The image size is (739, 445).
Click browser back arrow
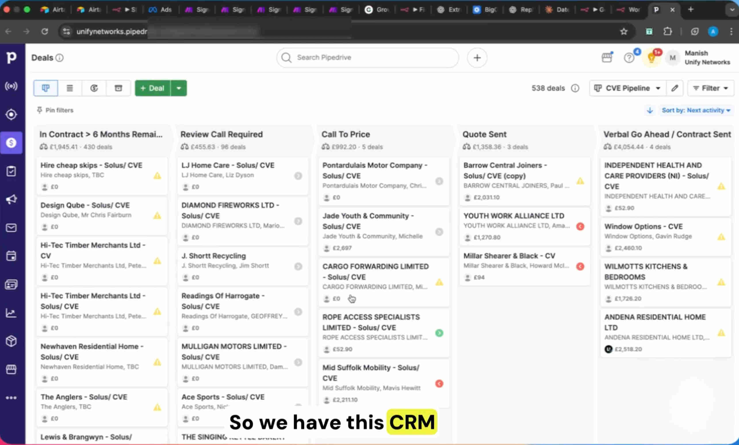coord(8,32)
